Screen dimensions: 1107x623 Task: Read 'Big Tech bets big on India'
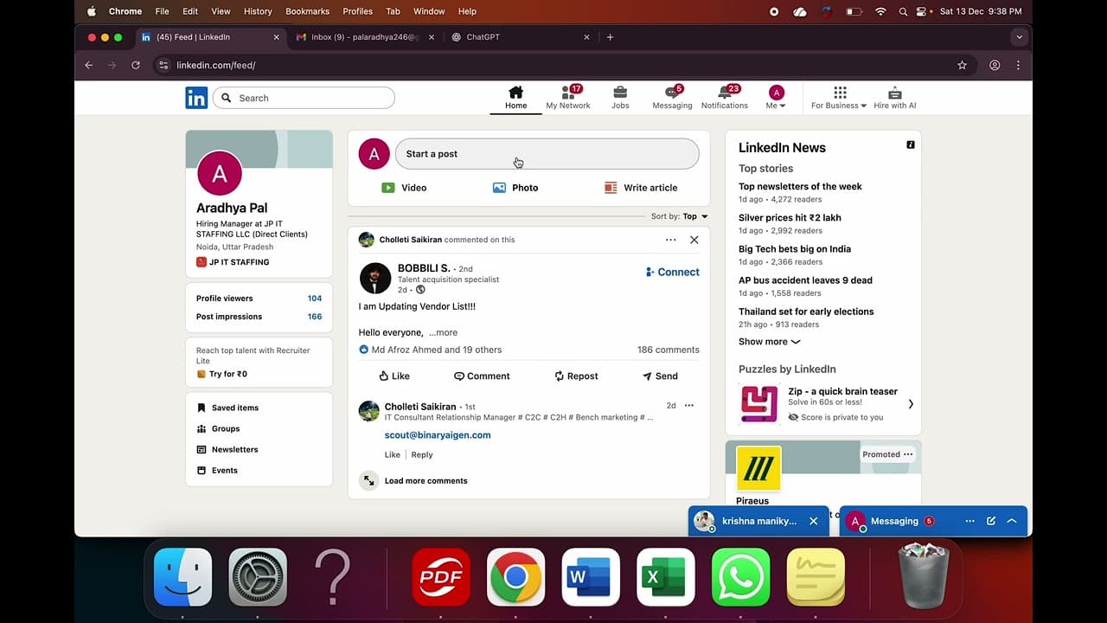[x=795, y=248]
